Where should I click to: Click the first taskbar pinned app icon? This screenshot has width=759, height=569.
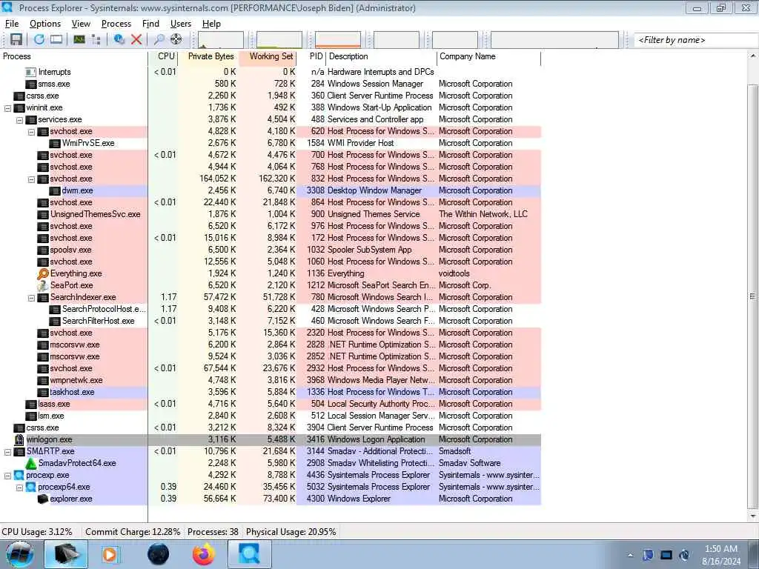(x=66, y=554)
